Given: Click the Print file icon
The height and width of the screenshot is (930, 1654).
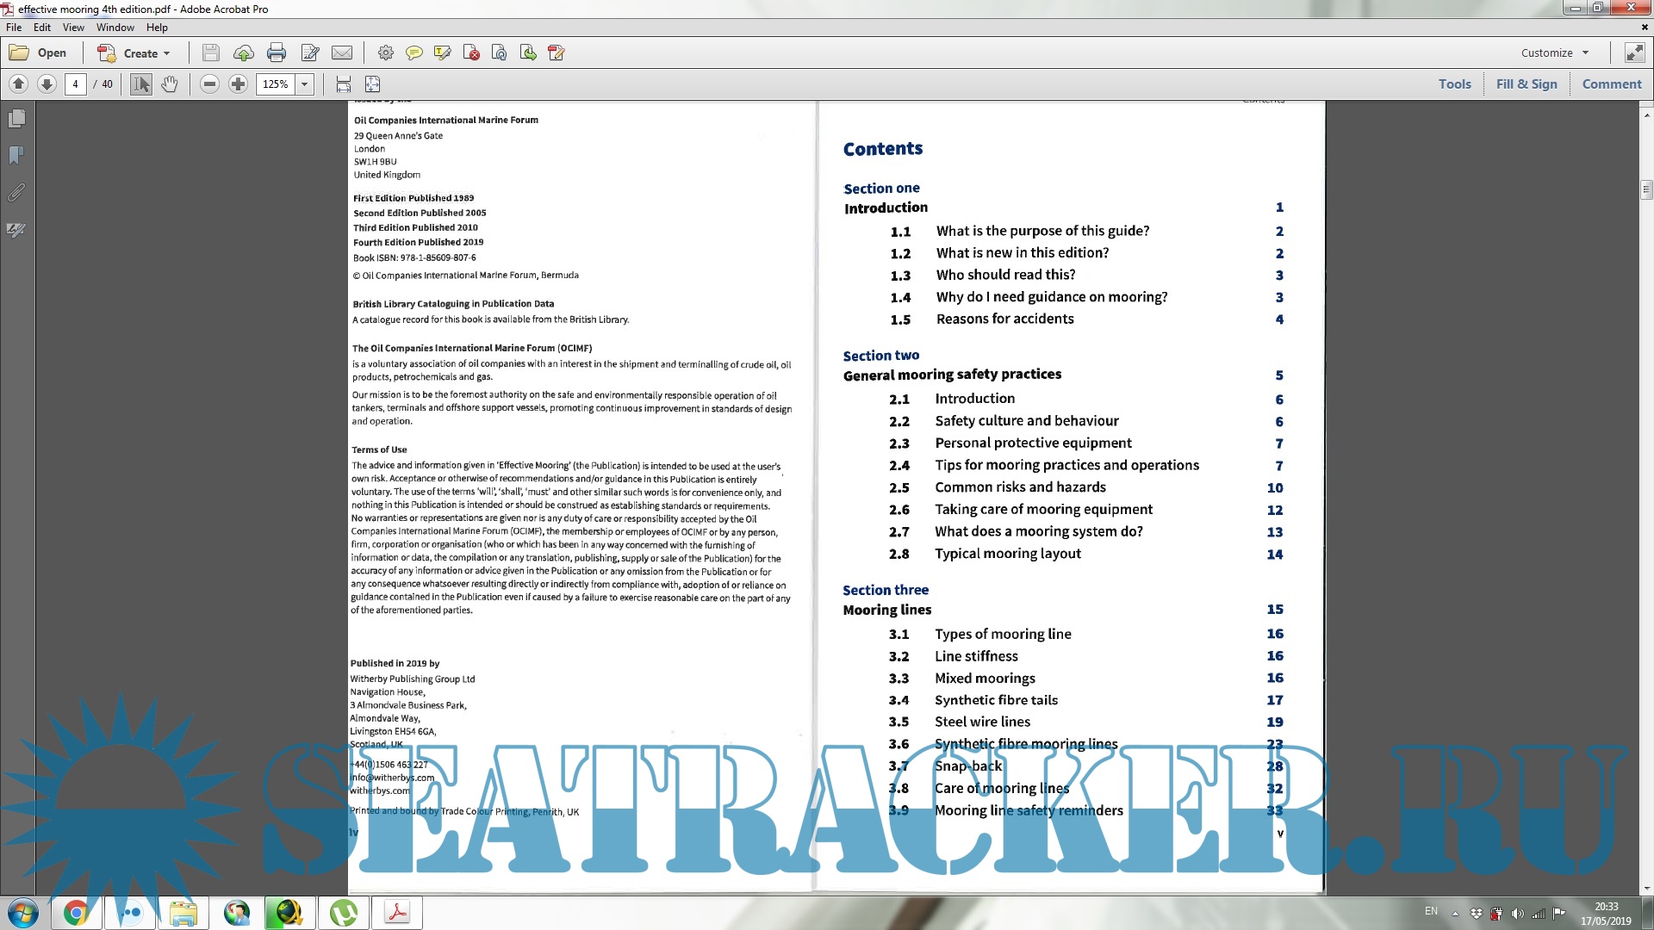Looking at the screenshot, I should (x=277, y=53).
